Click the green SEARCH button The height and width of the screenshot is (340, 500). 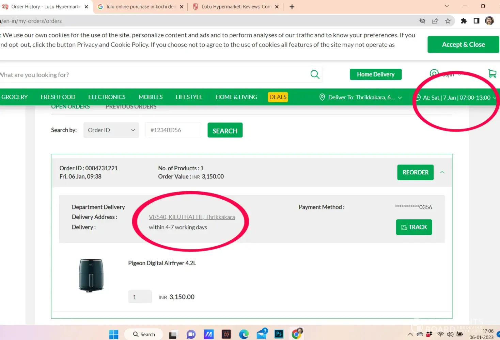tap(225, 130)
